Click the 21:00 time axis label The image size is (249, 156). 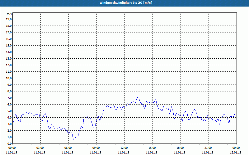pyautogui.click(x=209, y=148)
